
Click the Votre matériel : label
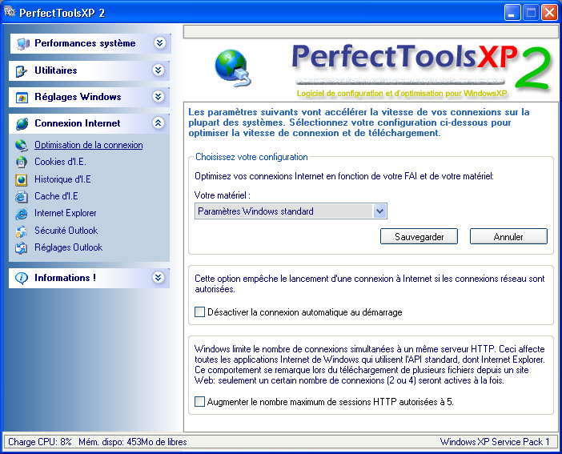click(223, 195)
